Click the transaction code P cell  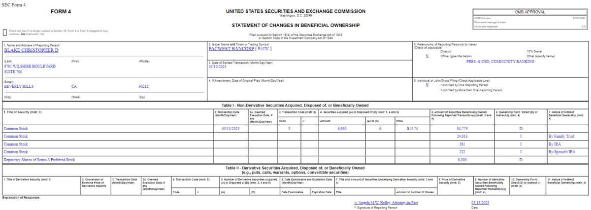pyautogui.click(x=289, y=129)
